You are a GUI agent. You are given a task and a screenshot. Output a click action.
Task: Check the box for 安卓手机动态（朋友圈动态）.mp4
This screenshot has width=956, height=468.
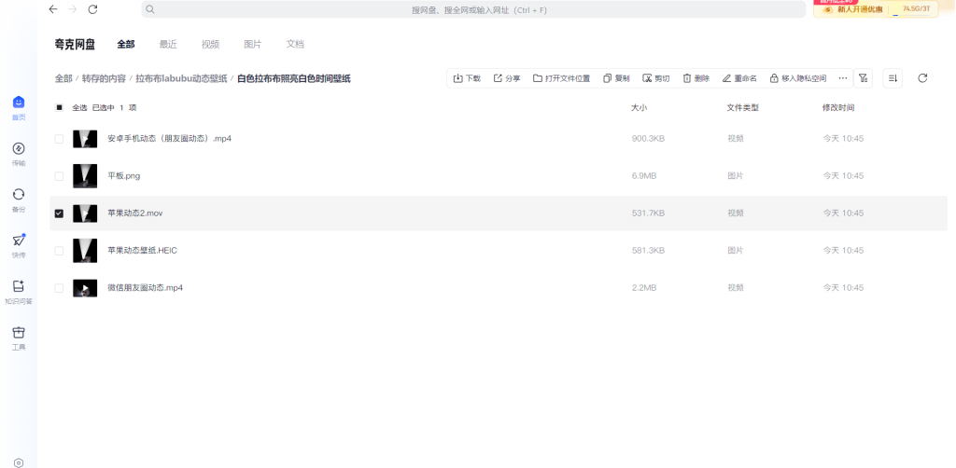click(x=59, y=139)
